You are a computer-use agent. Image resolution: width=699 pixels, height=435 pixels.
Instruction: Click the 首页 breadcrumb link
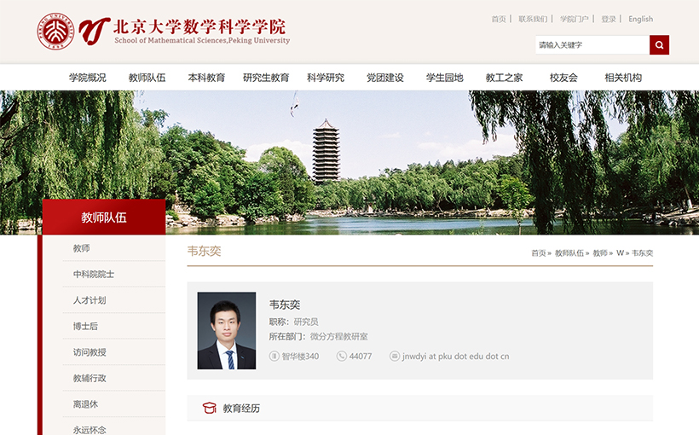tap(537, 253)
